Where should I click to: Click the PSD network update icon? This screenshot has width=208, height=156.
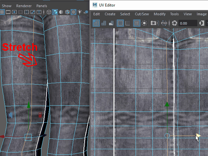click(163, 23)
